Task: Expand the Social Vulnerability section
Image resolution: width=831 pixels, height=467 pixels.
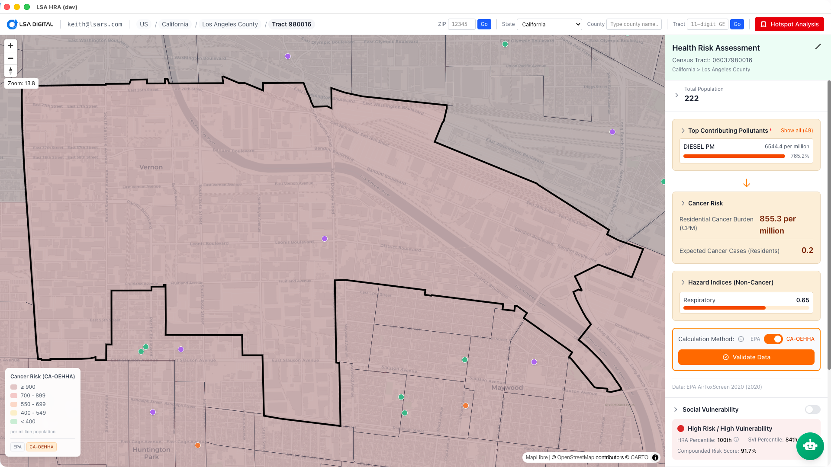Action: coord(676,409)
